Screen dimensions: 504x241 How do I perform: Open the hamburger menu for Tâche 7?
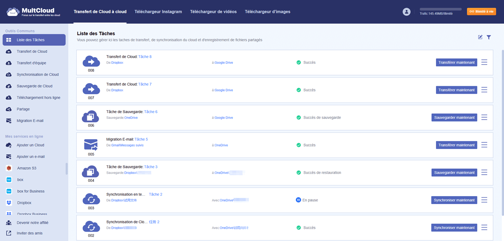pos(484,90)
